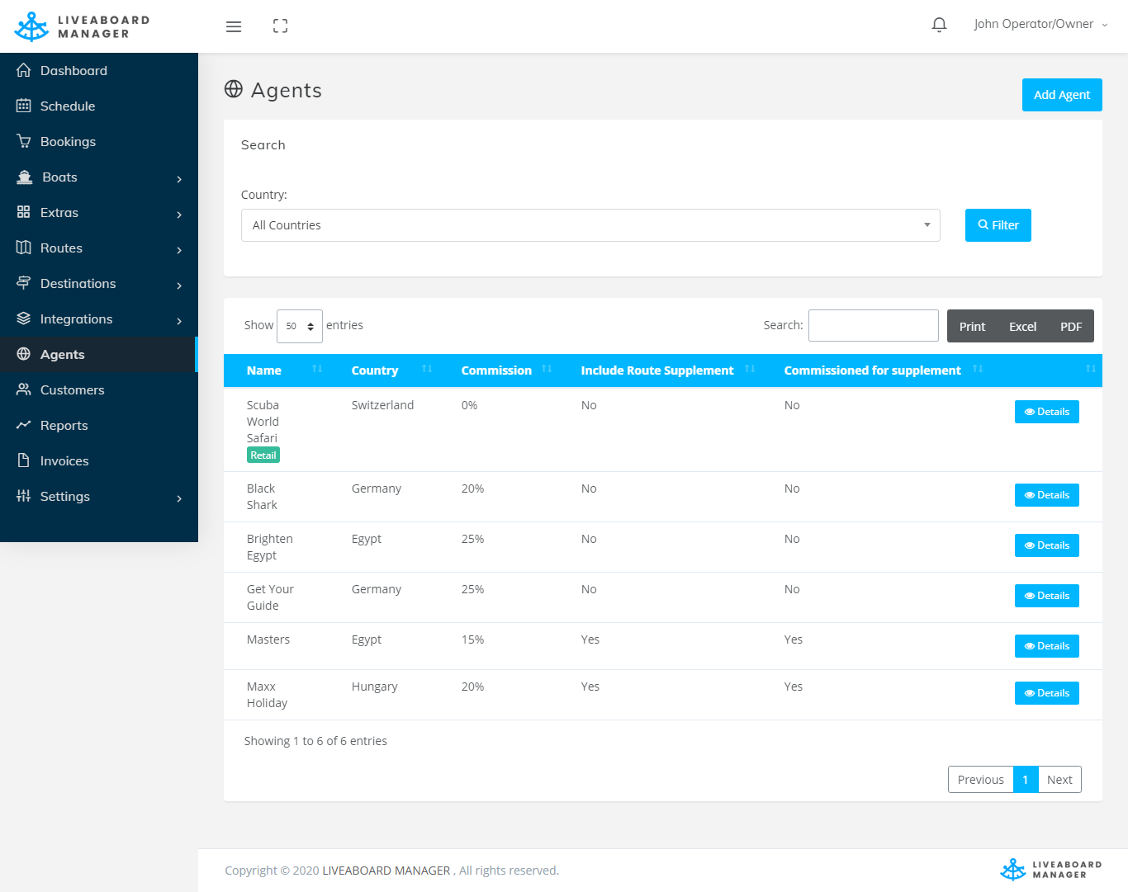View details for Scuba World Safari
1128x892 pixels.
1046,412
